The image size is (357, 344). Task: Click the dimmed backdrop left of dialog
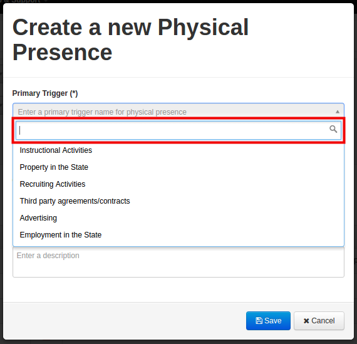pyautogui.click(x=1, y=171)
